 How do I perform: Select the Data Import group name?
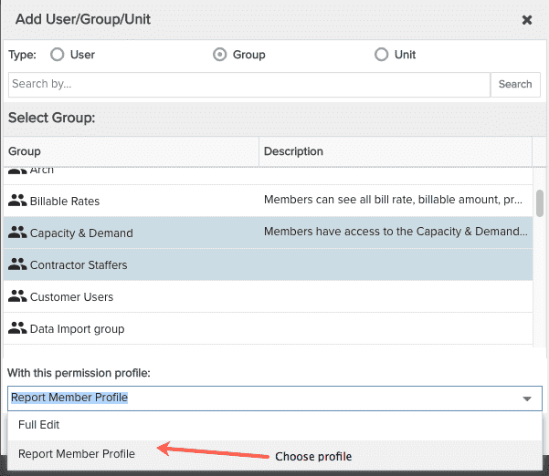78,329
